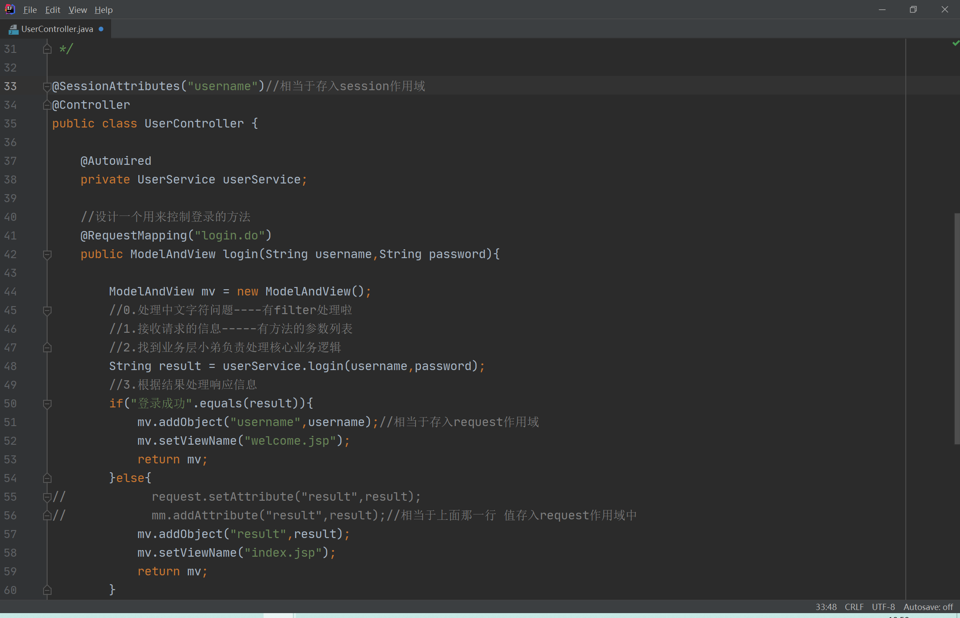
Task: Collapse the login method fold at line 42
Action: click(x=47, y=254)
